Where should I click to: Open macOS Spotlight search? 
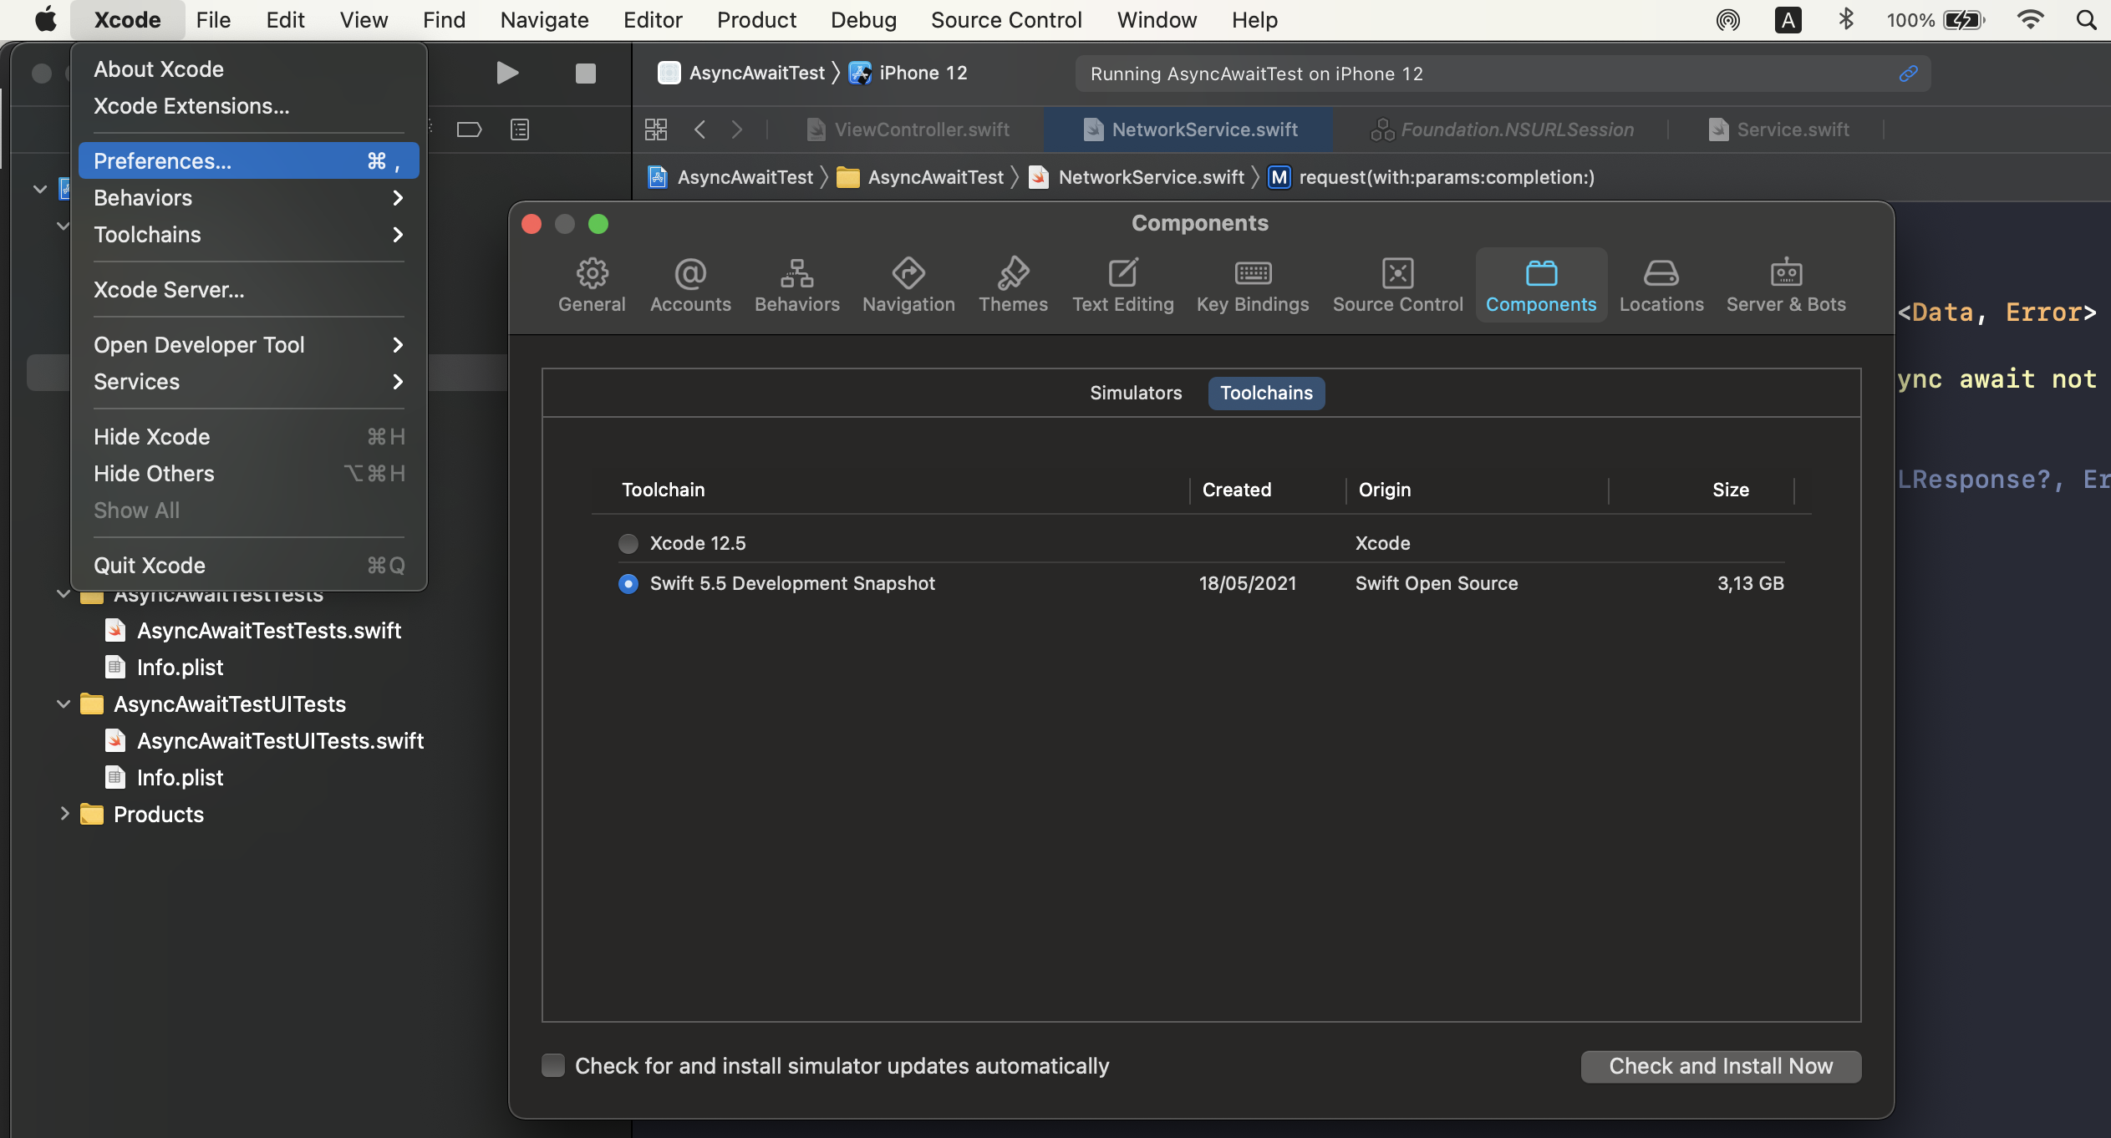[2086, 20]
